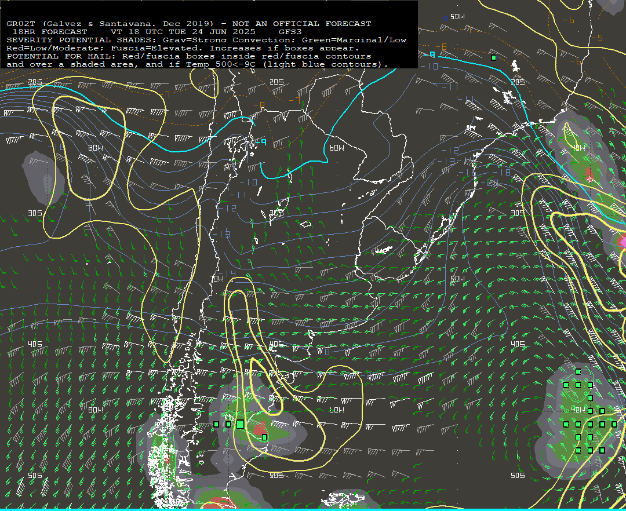This screenshot has height=511, width=626.
Task: Select the '-16' contour label over the Pacific
Action: coord(56,147)
